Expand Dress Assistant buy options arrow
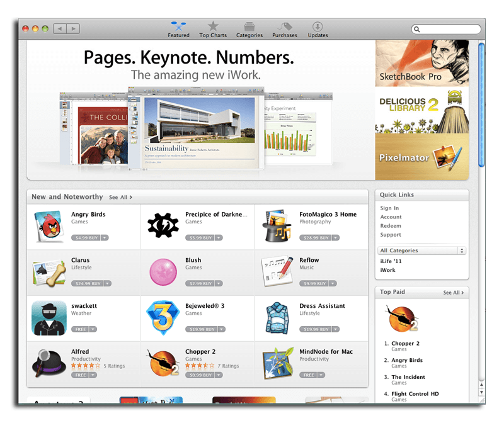Image resolution: width=504 pixels, height=423 pixels. 336,329
